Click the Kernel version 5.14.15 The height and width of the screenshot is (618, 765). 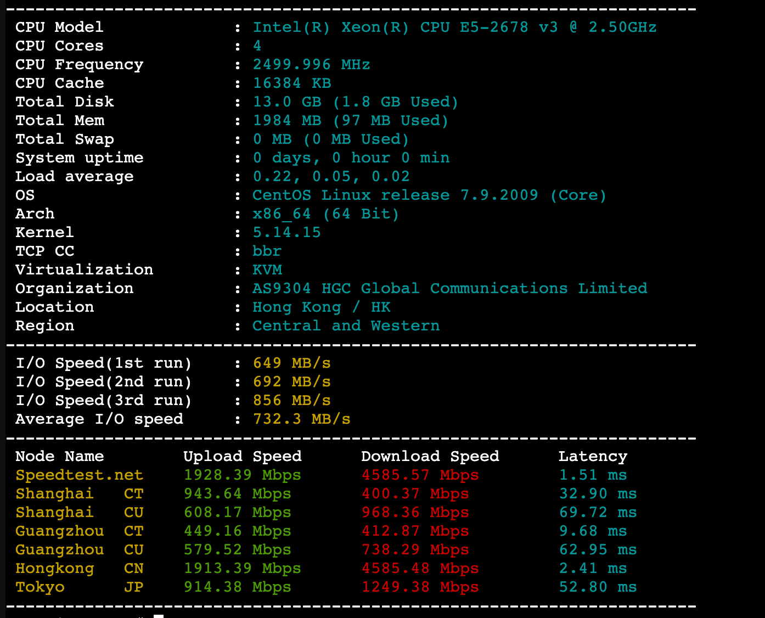[286, 233]
